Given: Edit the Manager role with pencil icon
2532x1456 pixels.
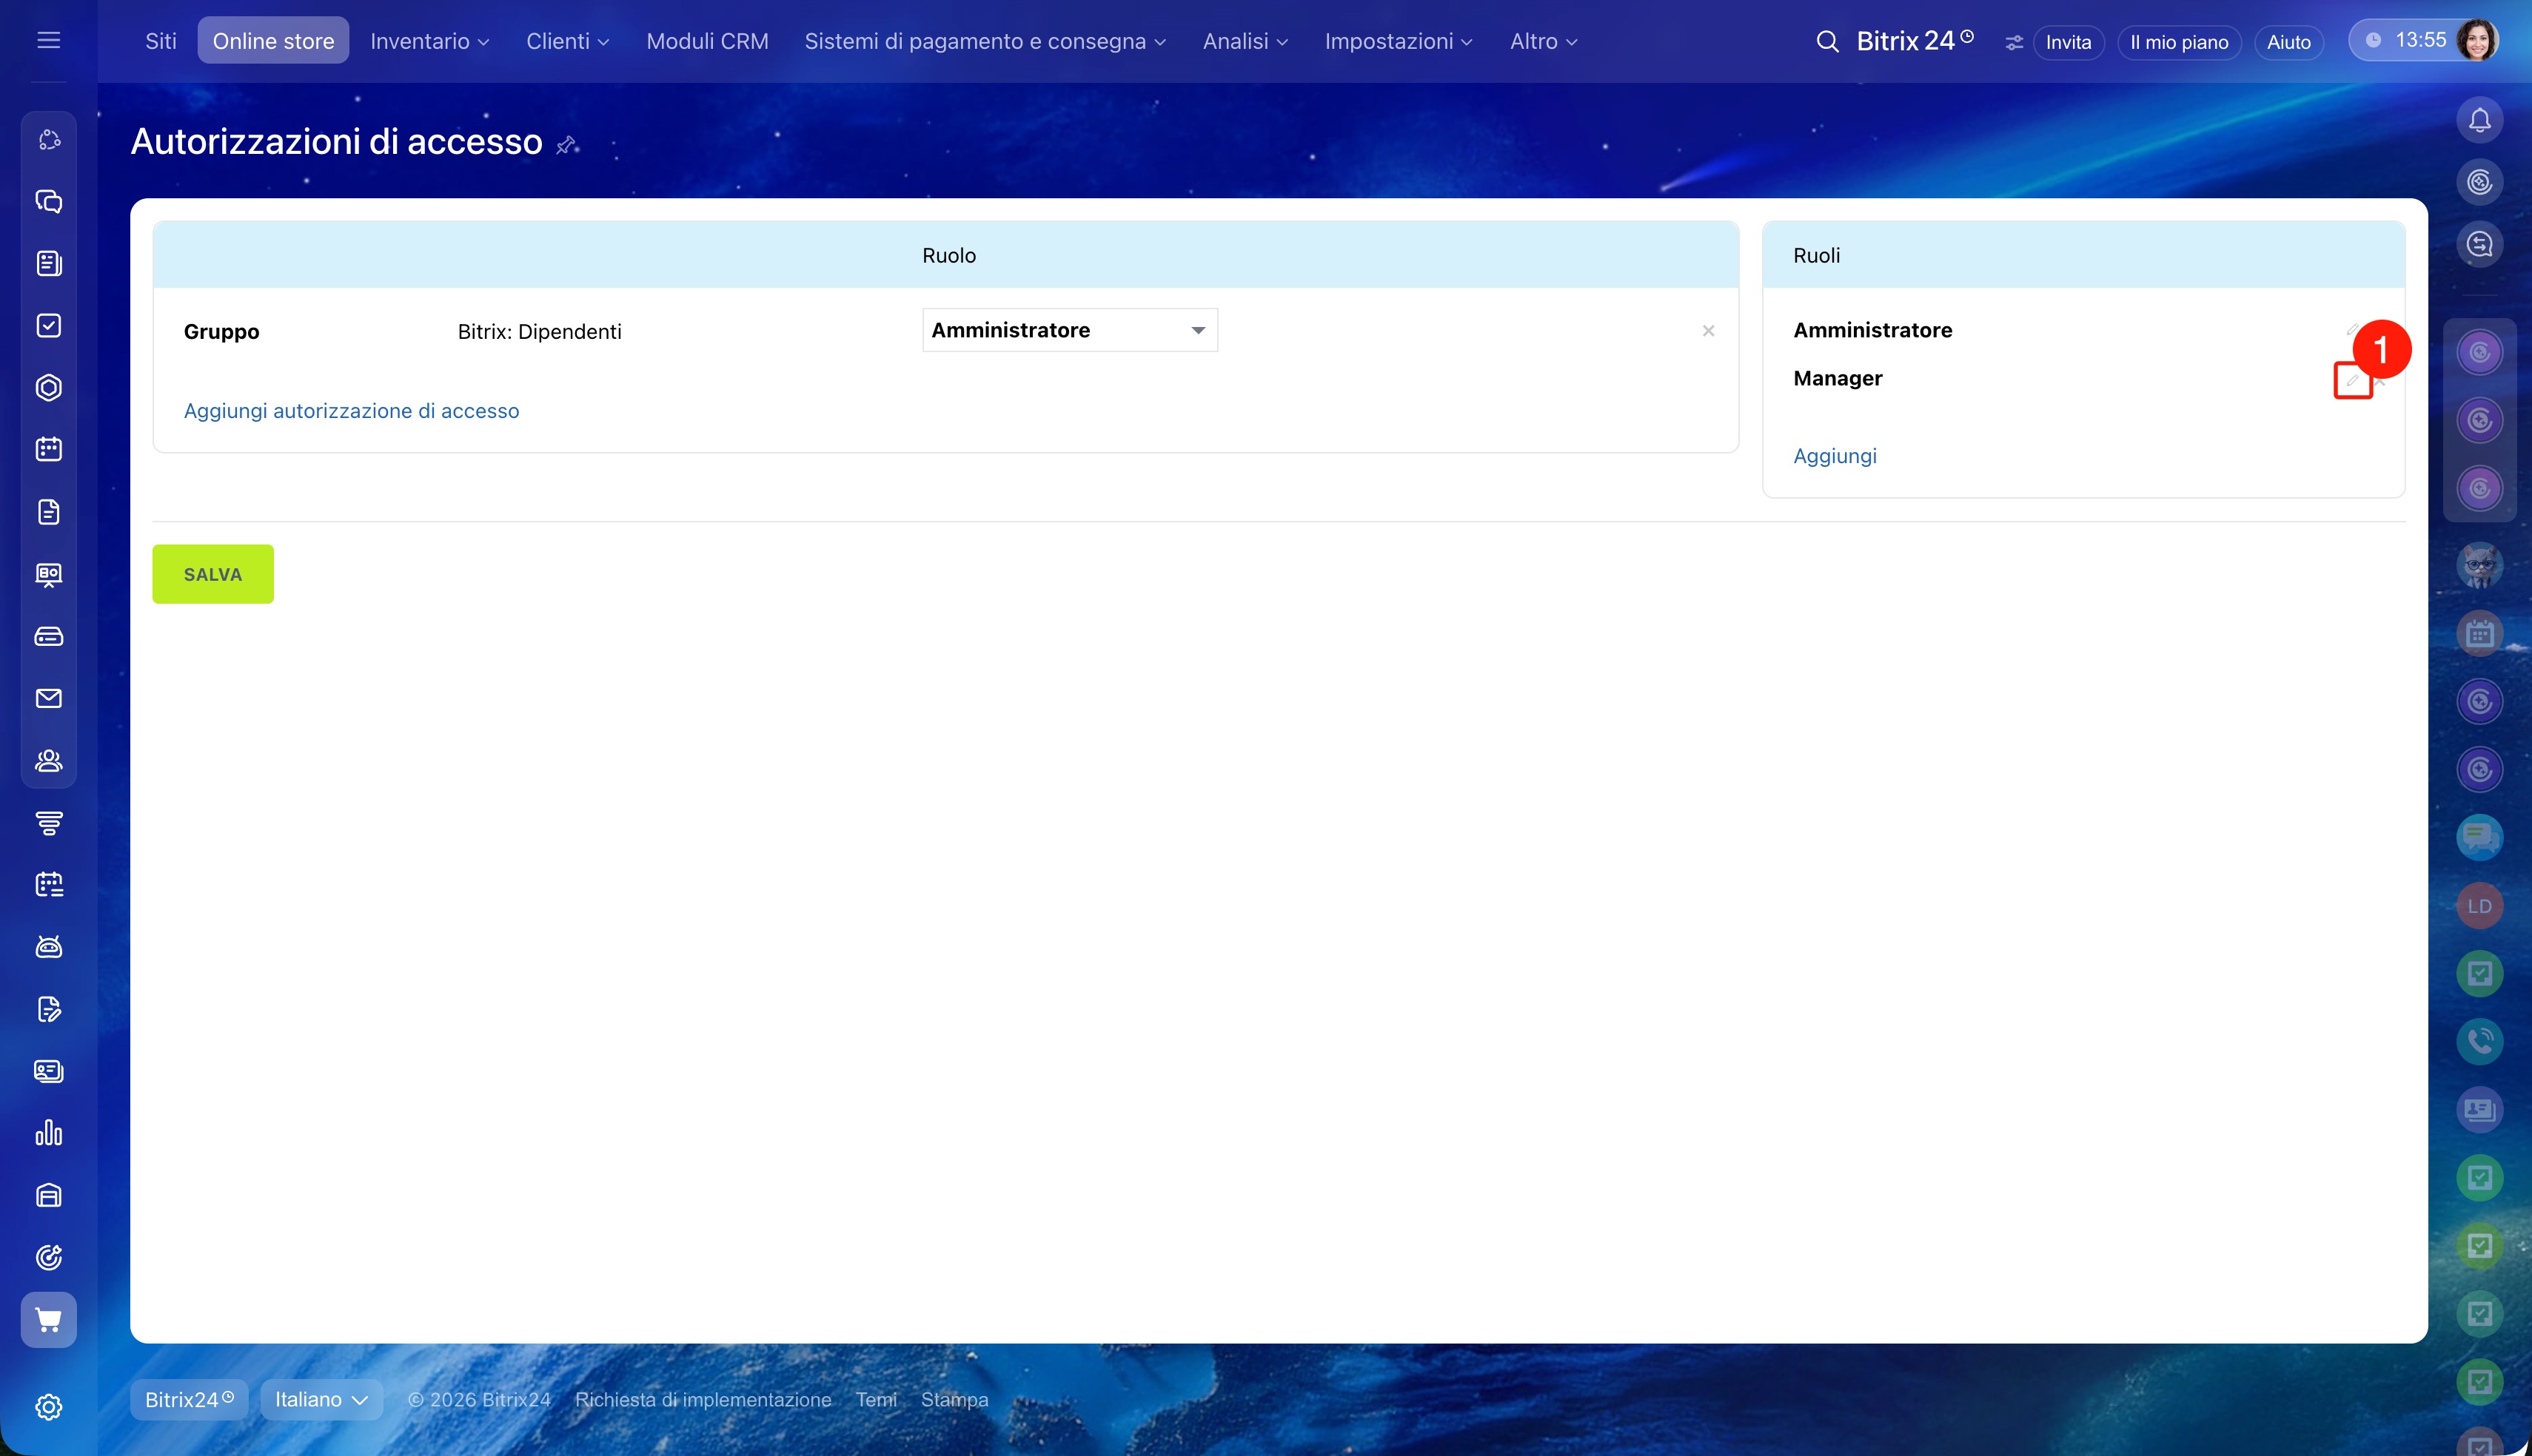Looking at the screenshot, I should (2352, 380).
